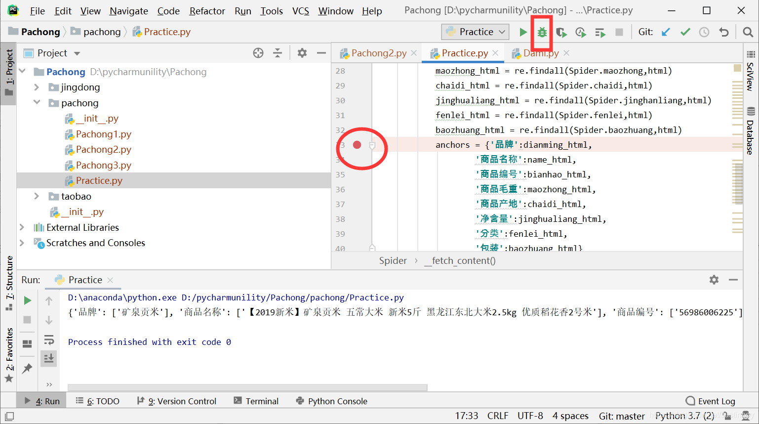
Task: Show Git history clock icon
Action: pos(704,32)
